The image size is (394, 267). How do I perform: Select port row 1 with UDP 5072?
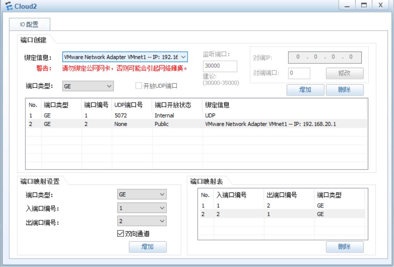point(196,116)
